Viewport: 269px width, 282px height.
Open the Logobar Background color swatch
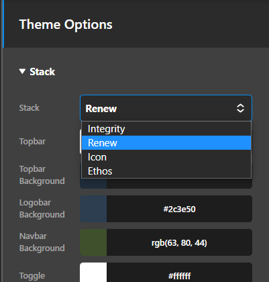[93, 209]
